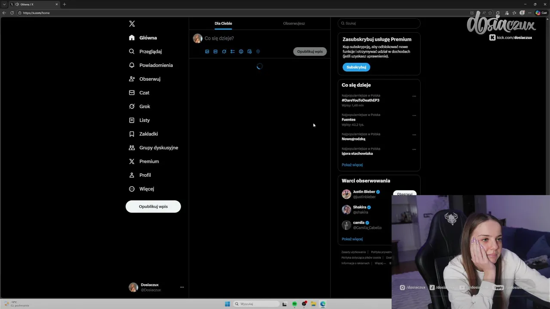Viewport: 550px width, 309px height.
Task: Open Zakładki bookmarks
Action: pos(144,134)
